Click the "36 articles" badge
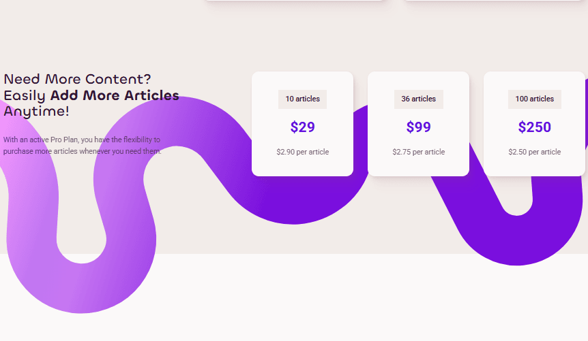Viewport: 588px width, 341px height. click(418, 99)
